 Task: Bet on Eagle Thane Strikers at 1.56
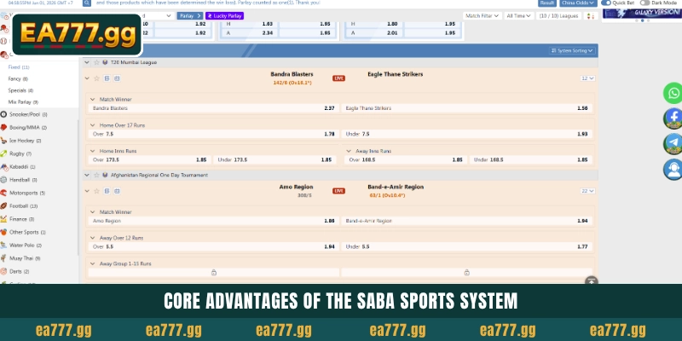(466, 108)
